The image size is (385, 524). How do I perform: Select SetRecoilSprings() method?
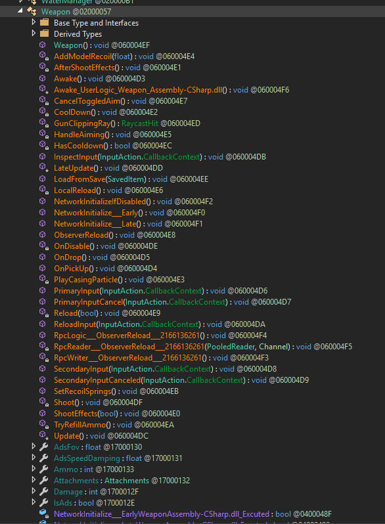pyautogui.click(x=116, y=391)
